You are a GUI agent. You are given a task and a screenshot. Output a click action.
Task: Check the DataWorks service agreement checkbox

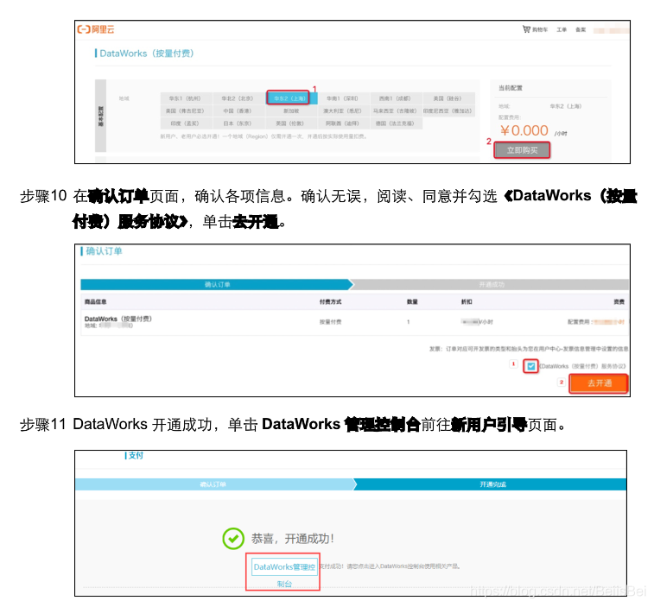tap(531, 366)
